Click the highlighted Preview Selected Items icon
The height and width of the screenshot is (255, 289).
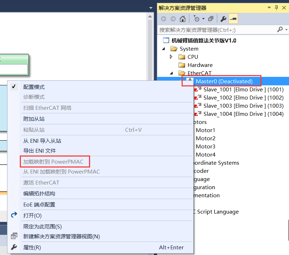pos(234,19)
